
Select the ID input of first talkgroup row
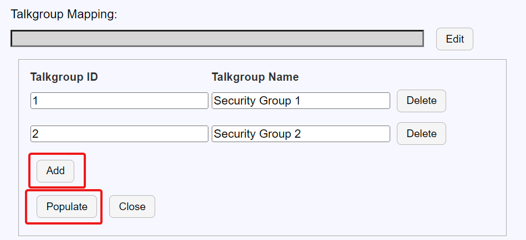tap(119, 101)
